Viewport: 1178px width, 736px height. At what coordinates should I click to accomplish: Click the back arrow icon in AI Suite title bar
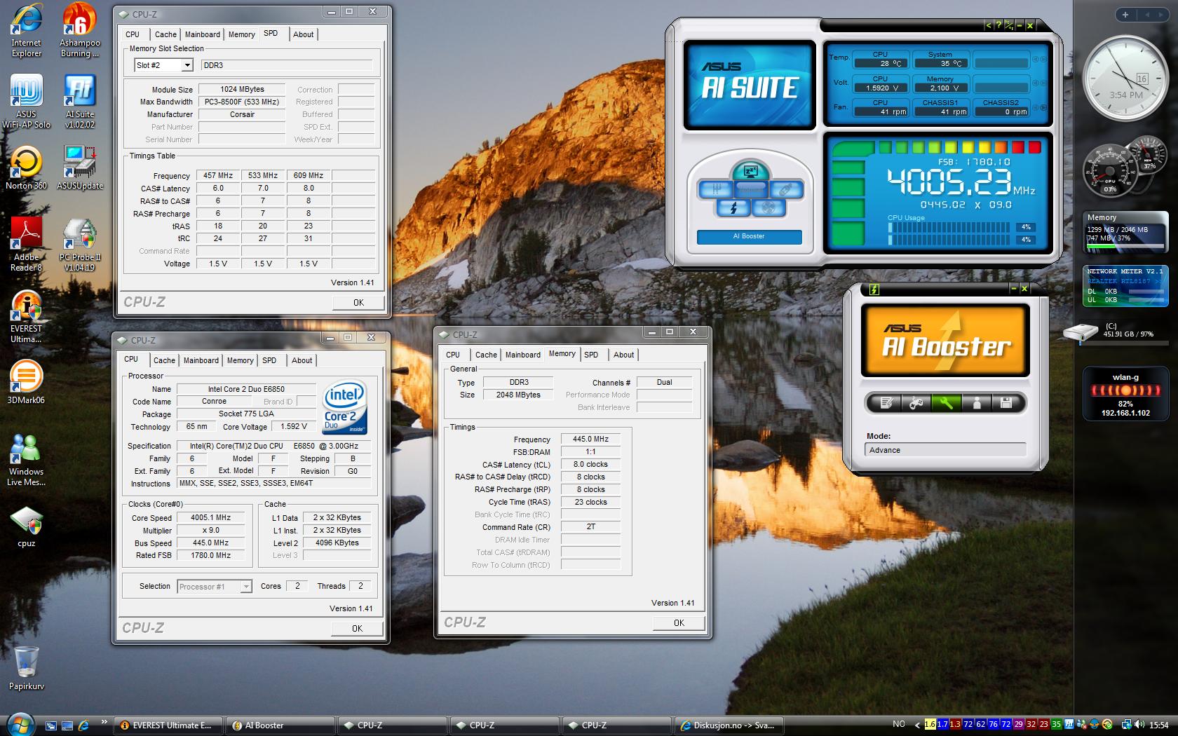pyautogui.click(x=989, y=25)
